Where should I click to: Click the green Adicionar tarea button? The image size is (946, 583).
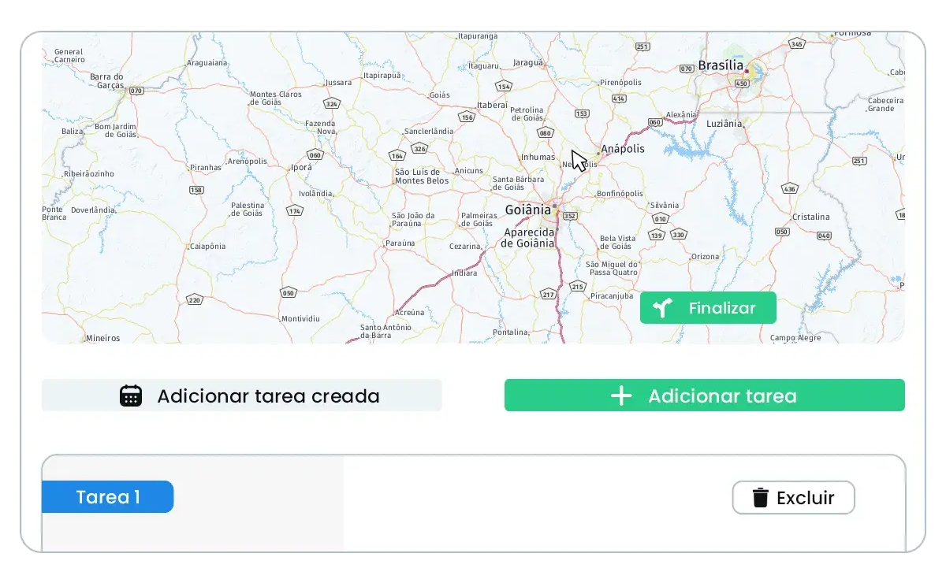705,395
